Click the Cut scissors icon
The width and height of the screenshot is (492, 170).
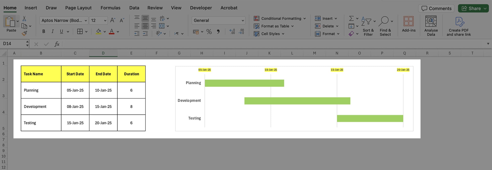click(24, 18)
